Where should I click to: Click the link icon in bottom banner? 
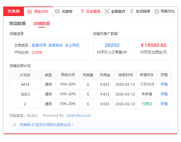(x=14, y=125)
